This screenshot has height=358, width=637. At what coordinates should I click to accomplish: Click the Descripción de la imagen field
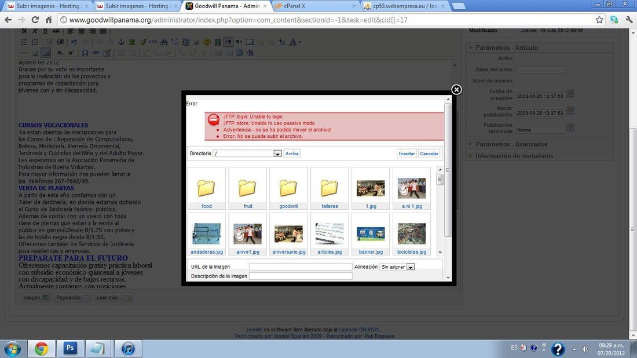301,276
